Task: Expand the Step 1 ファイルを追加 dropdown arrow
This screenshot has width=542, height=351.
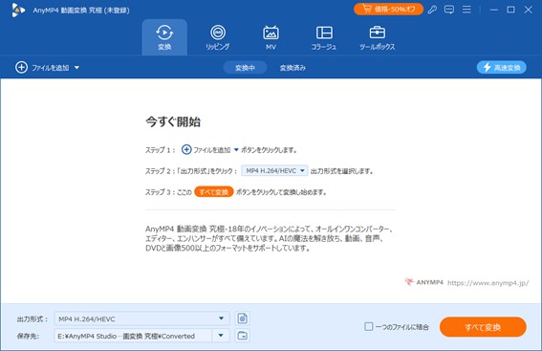Action: coord(236,150)
